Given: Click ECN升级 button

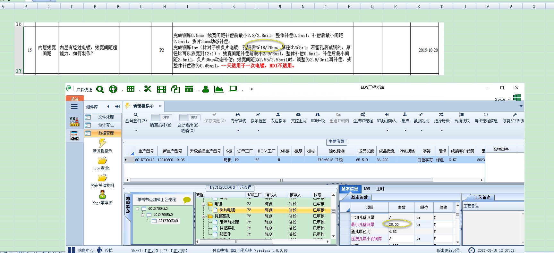Looking at the screenshot, I should tap(318, 118).
